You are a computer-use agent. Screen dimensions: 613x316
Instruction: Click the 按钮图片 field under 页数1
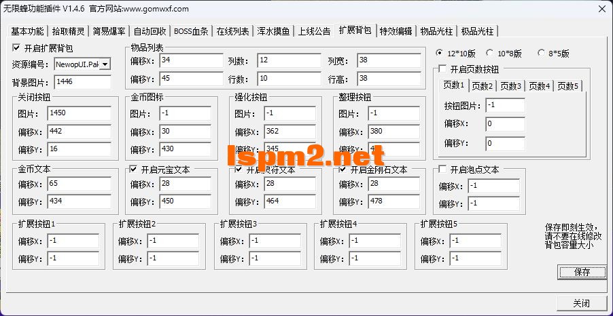click(506, 105)
